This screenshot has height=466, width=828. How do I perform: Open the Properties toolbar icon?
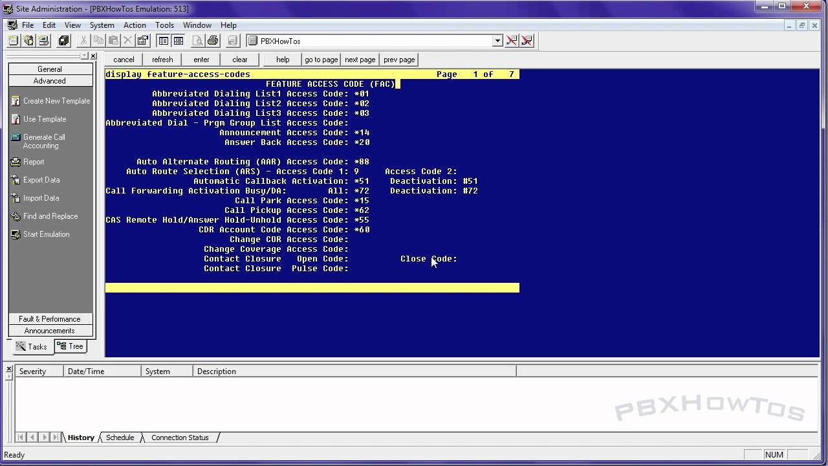tap(143, 41)
